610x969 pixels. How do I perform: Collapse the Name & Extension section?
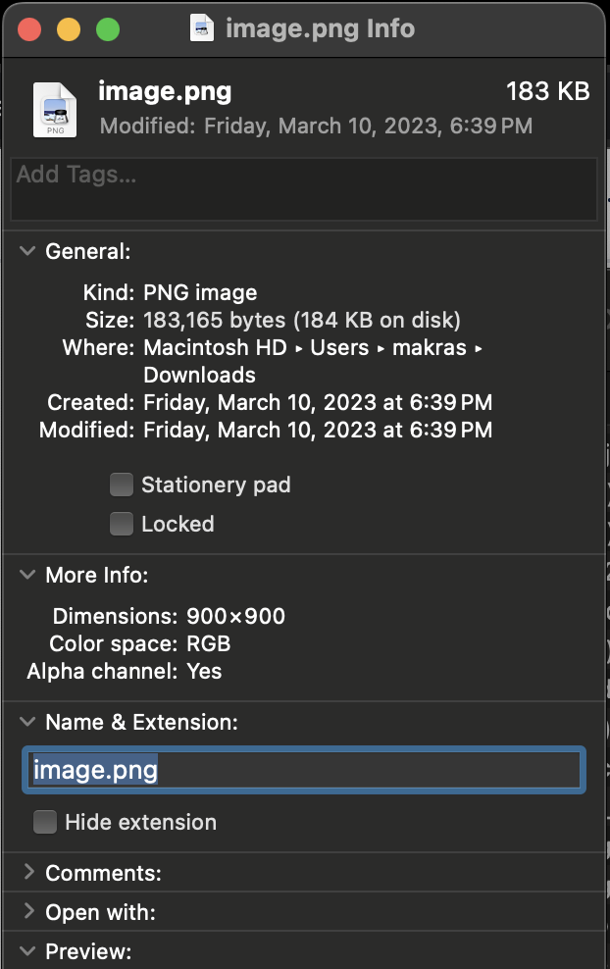point(27,723)
